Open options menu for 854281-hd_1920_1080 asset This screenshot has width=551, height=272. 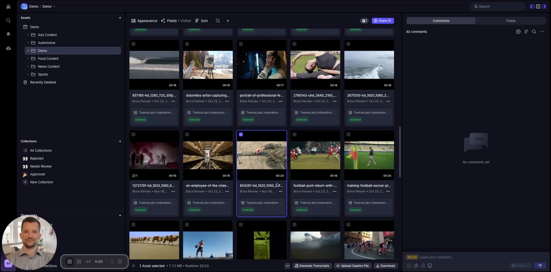click(x=280, y=192)
